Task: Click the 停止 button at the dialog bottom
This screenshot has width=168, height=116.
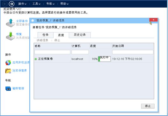Action: [x=148, y=106]
